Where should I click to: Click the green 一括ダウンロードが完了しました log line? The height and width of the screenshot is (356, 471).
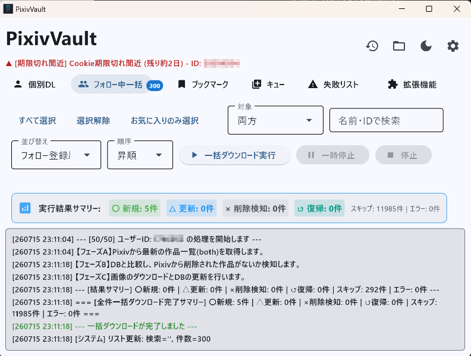[105, 326]
